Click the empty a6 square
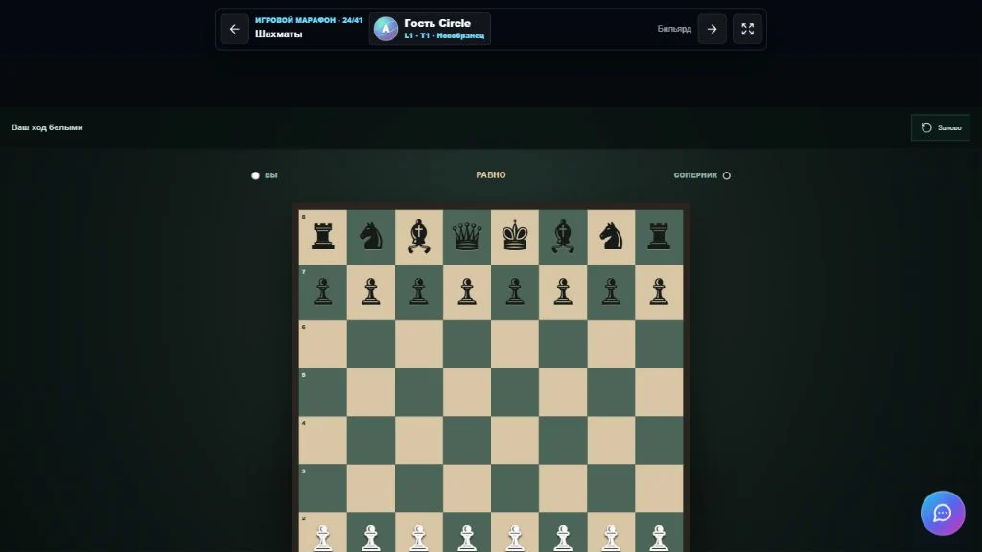Viewport: 982px width, 552px height. 322,344
